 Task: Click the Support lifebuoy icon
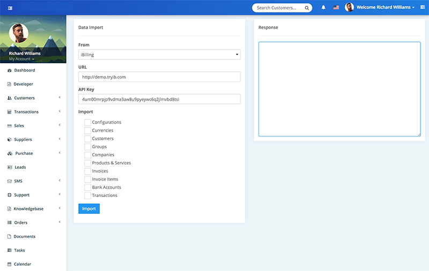(10, 195)
